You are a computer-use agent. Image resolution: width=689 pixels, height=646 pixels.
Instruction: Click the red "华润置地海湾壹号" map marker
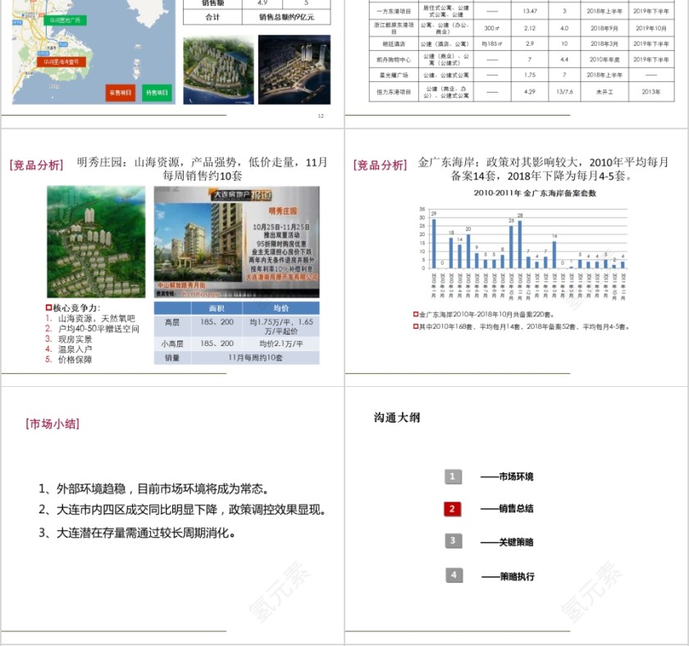(x=62, y=62)
